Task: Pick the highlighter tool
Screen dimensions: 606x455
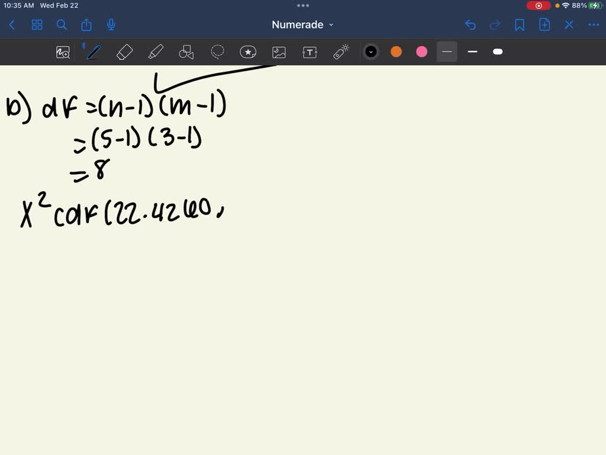Action: [156, 52]
